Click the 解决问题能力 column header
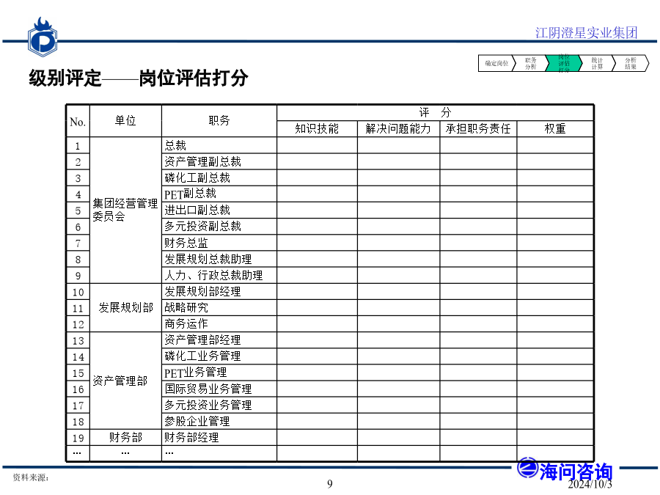 (398, 128)
